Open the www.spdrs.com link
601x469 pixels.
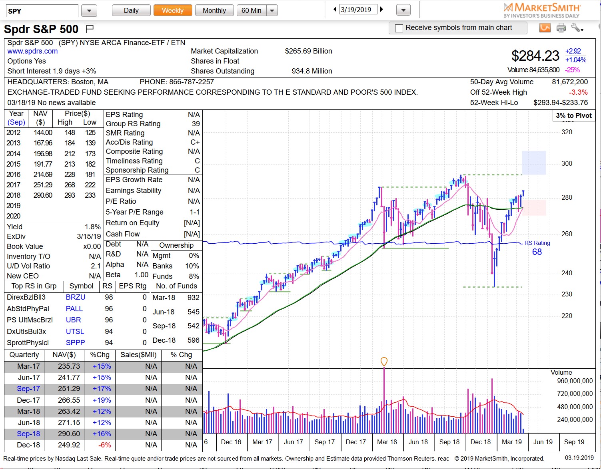point(33,51)
